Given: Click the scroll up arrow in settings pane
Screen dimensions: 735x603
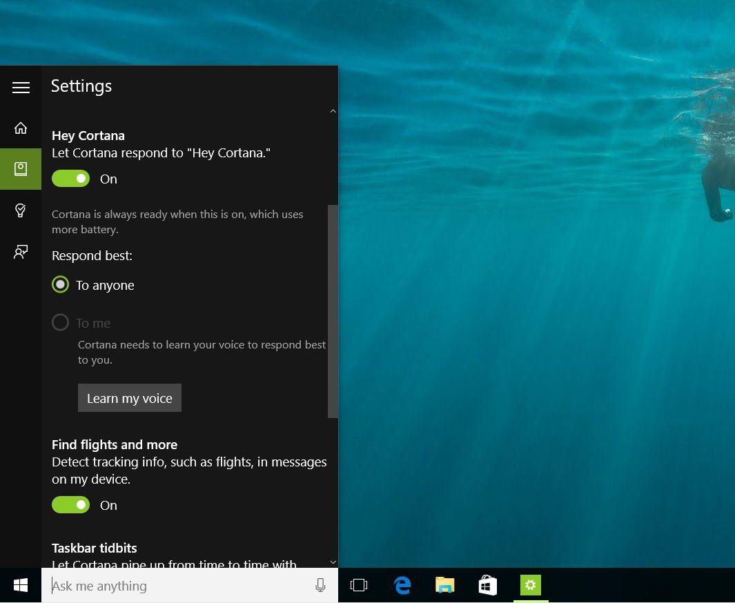Looking at the screenshot, I should (333, 111).
